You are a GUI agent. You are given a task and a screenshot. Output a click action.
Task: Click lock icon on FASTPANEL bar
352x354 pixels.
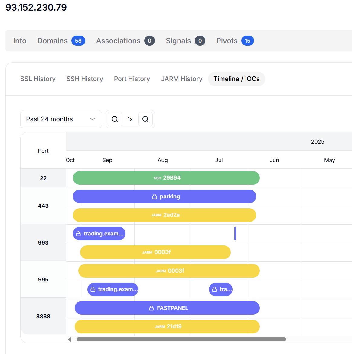click(152, 308)
